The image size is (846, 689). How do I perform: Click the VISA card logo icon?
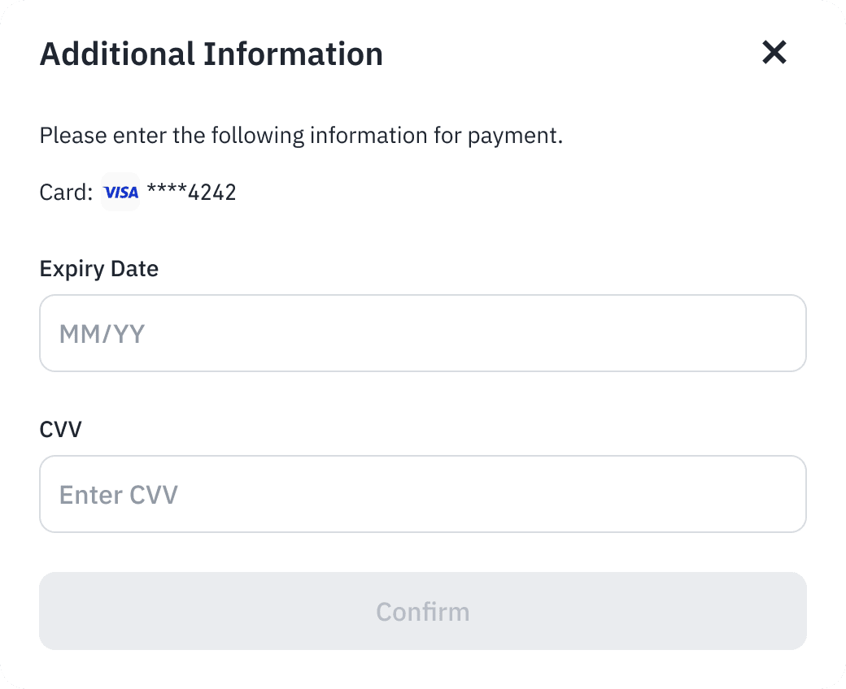(120, 193)
